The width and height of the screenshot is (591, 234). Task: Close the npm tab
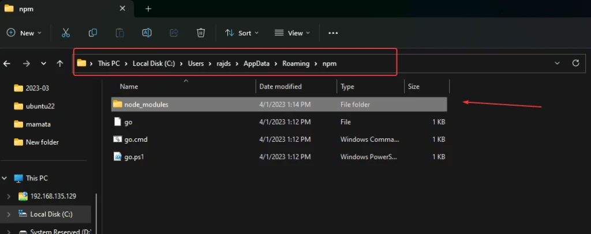[122, 9]
